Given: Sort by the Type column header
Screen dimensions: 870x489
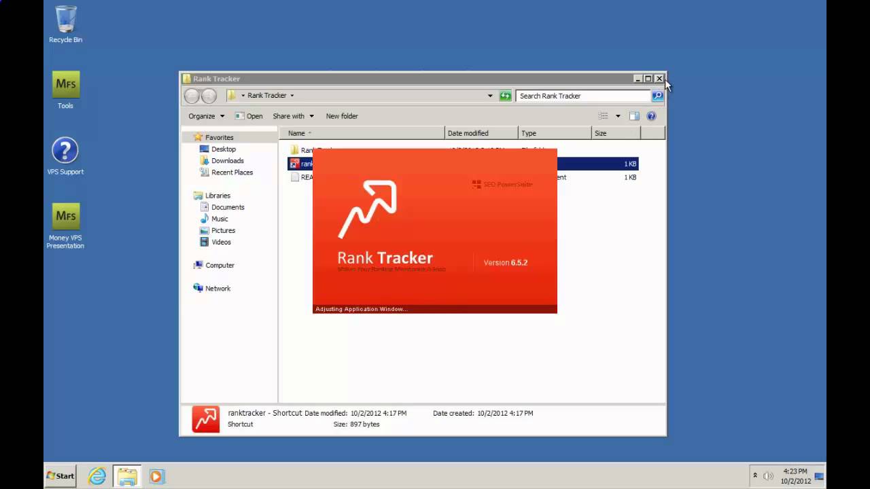Looking at the screenshot, I should [555, 133].
